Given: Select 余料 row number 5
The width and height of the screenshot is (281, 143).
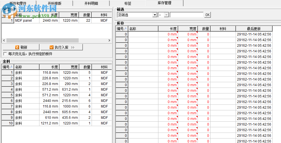Looking at the screenshot, I should coord(8,95).
